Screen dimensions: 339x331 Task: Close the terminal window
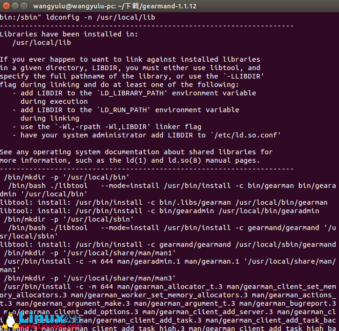pos(7,6)
